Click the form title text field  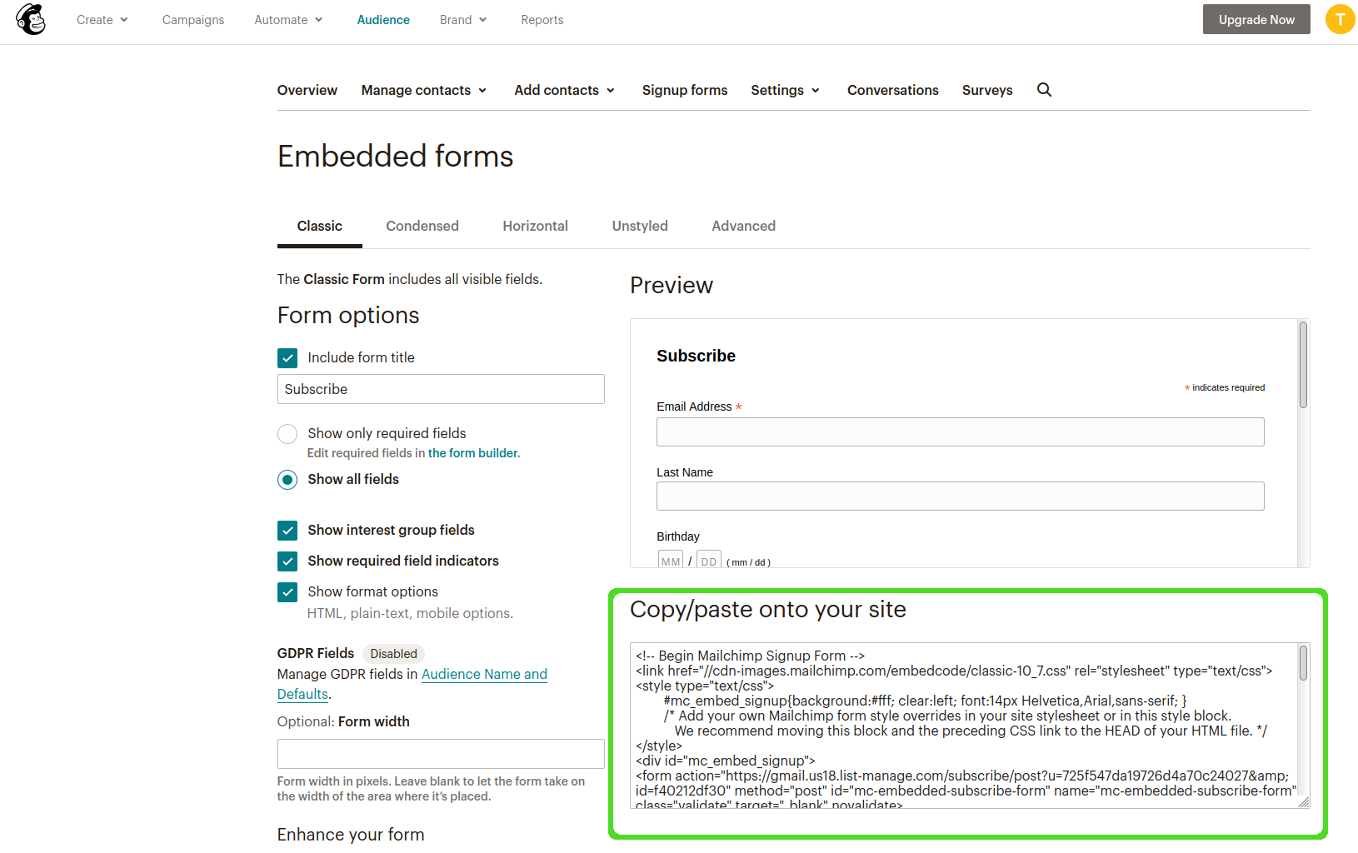(x=441, y=389)
